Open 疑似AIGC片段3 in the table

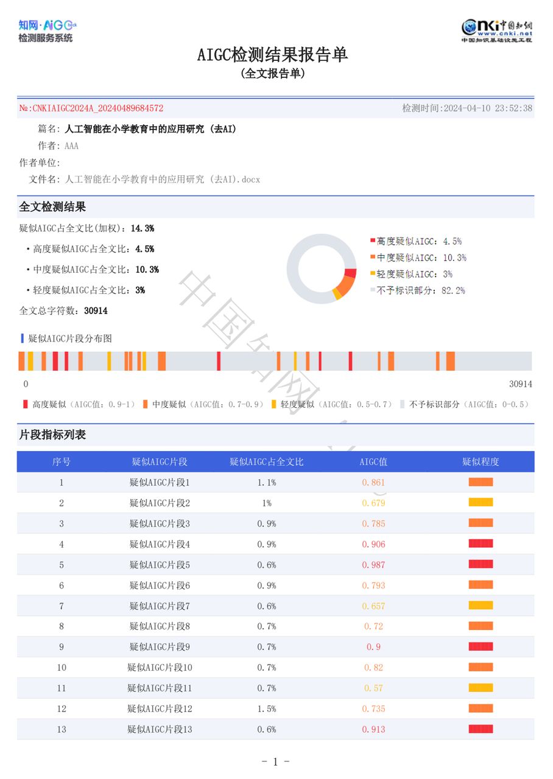click(x=160, y=524)
